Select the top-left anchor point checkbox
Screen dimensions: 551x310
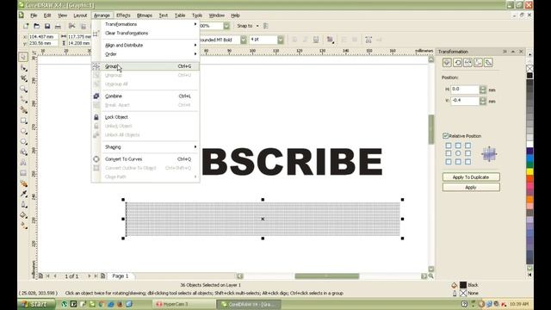click(x=449, y=146)
